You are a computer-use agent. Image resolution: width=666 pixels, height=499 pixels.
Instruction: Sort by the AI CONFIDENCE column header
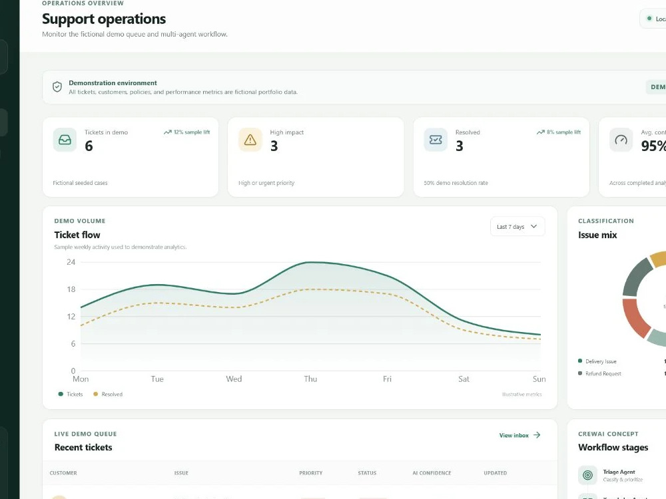pyautogui.click(x=432, y=472)
